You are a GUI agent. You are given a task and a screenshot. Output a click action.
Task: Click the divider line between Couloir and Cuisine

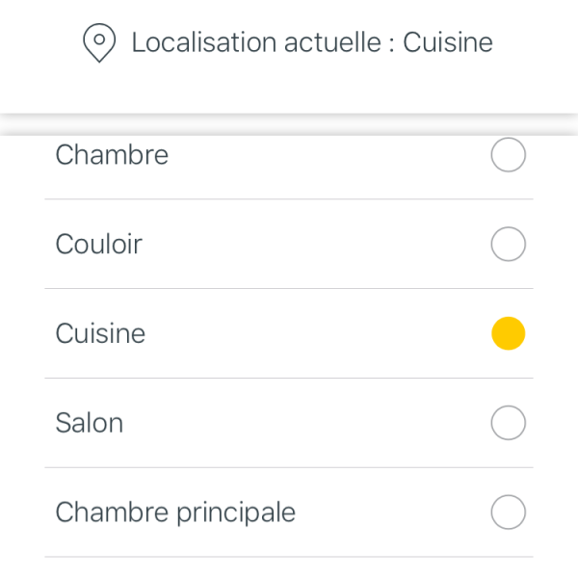(x=289, y=288)
